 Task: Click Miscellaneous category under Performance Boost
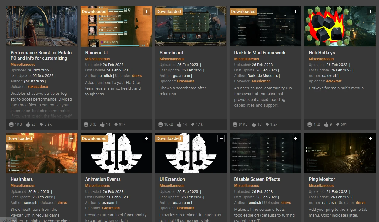click(x=23, y=65)
